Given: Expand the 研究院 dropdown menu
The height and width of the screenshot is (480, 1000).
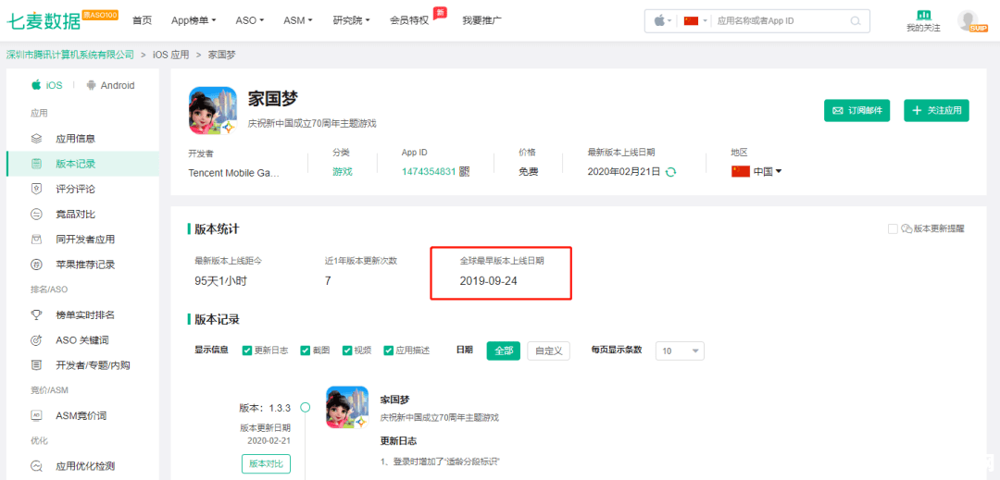Looking at the screenshot, I should (351, 20).
